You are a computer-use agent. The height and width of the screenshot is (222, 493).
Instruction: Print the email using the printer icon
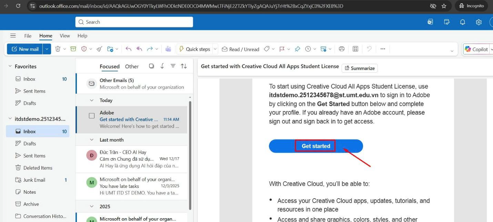342,49
